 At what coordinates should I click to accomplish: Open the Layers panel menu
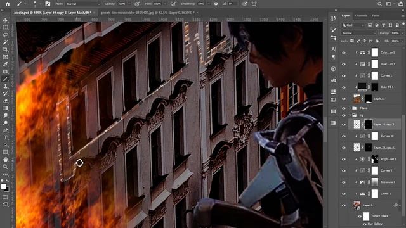[x=403, y=16]
